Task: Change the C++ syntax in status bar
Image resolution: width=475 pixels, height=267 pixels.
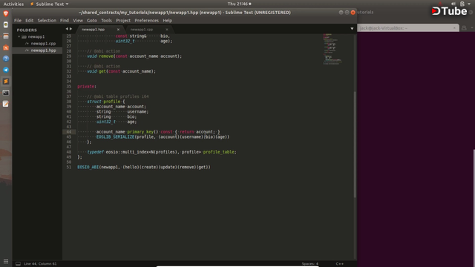Action: click(340, 264)
